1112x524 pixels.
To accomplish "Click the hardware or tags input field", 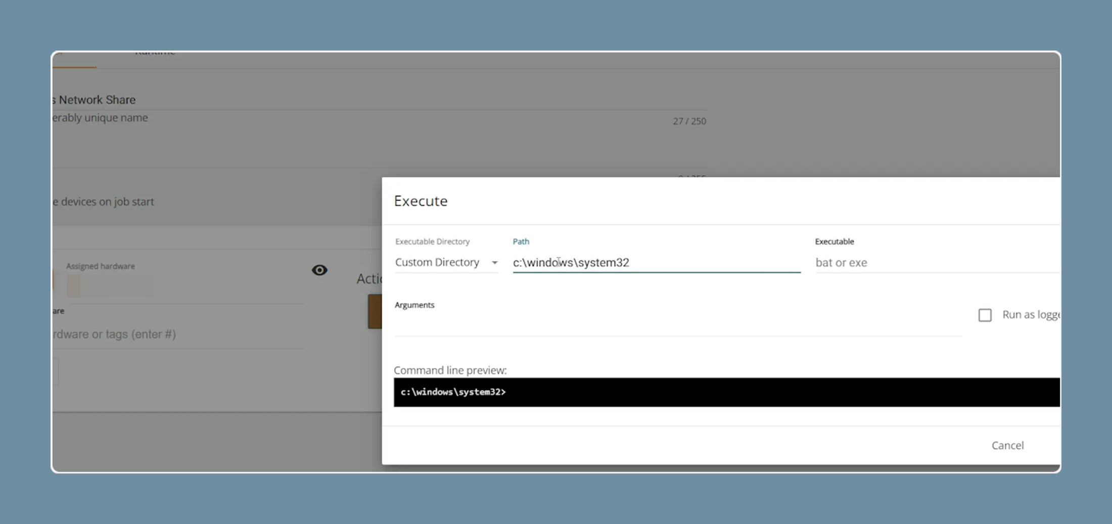I will pos(177,335).
